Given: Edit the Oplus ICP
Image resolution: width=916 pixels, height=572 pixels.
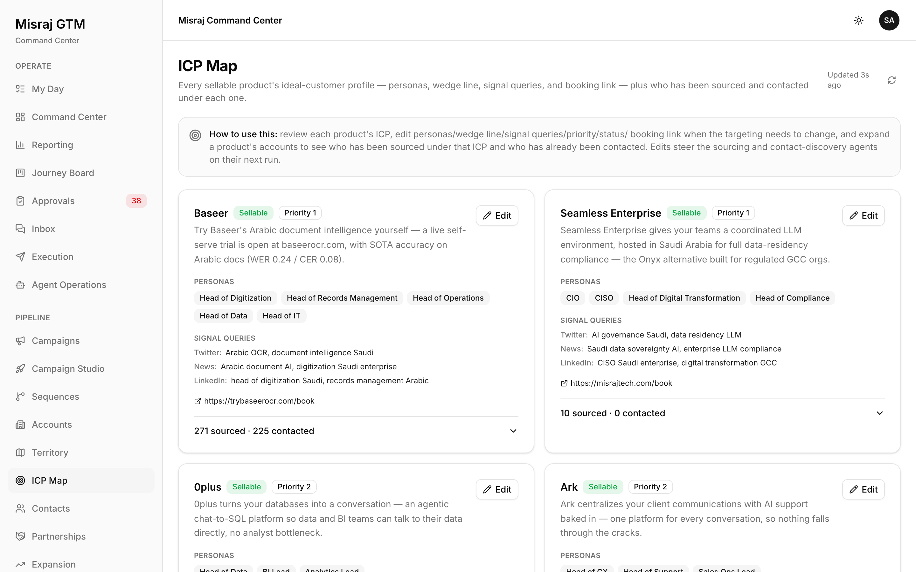Looking at the screenshot, I should click(497, 489).
